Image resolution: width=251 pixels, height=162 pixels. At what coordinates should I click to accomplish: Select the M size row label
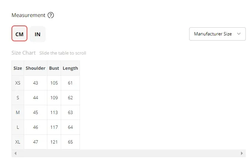18,112
